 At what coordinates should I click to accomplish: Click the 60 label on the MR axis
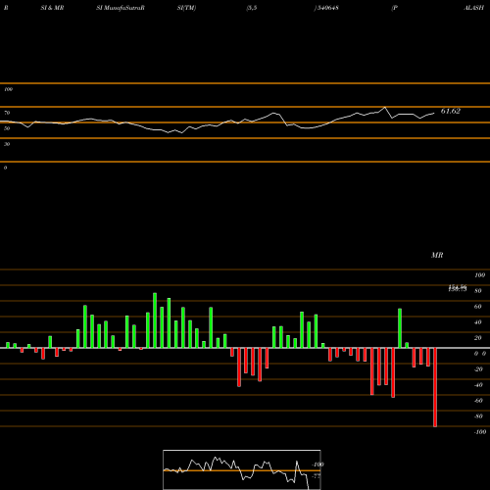point(478,307)
